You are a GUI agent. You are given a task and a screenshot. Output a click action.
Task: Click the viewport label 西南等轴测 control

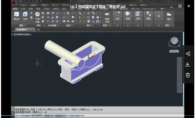20,34
